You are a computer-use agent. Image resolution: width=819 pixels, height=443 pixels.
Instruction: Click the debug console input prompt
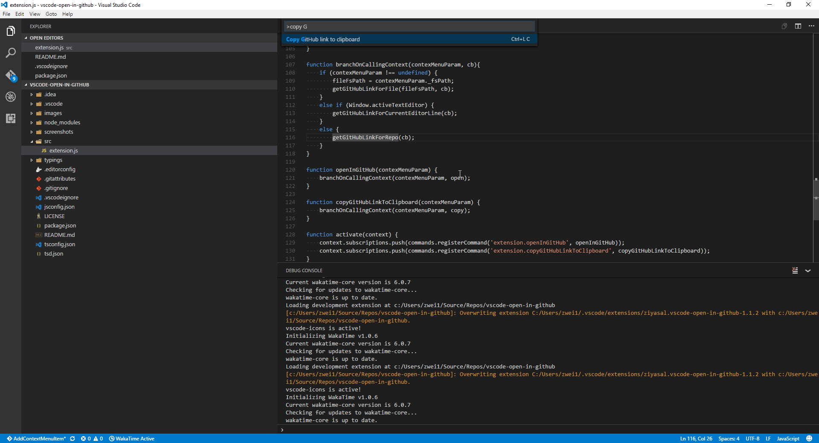548,429
